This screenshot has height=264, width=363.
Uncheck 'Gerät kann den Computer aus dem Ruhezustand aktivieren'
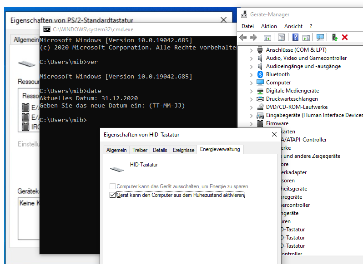(x=112, y=195)
